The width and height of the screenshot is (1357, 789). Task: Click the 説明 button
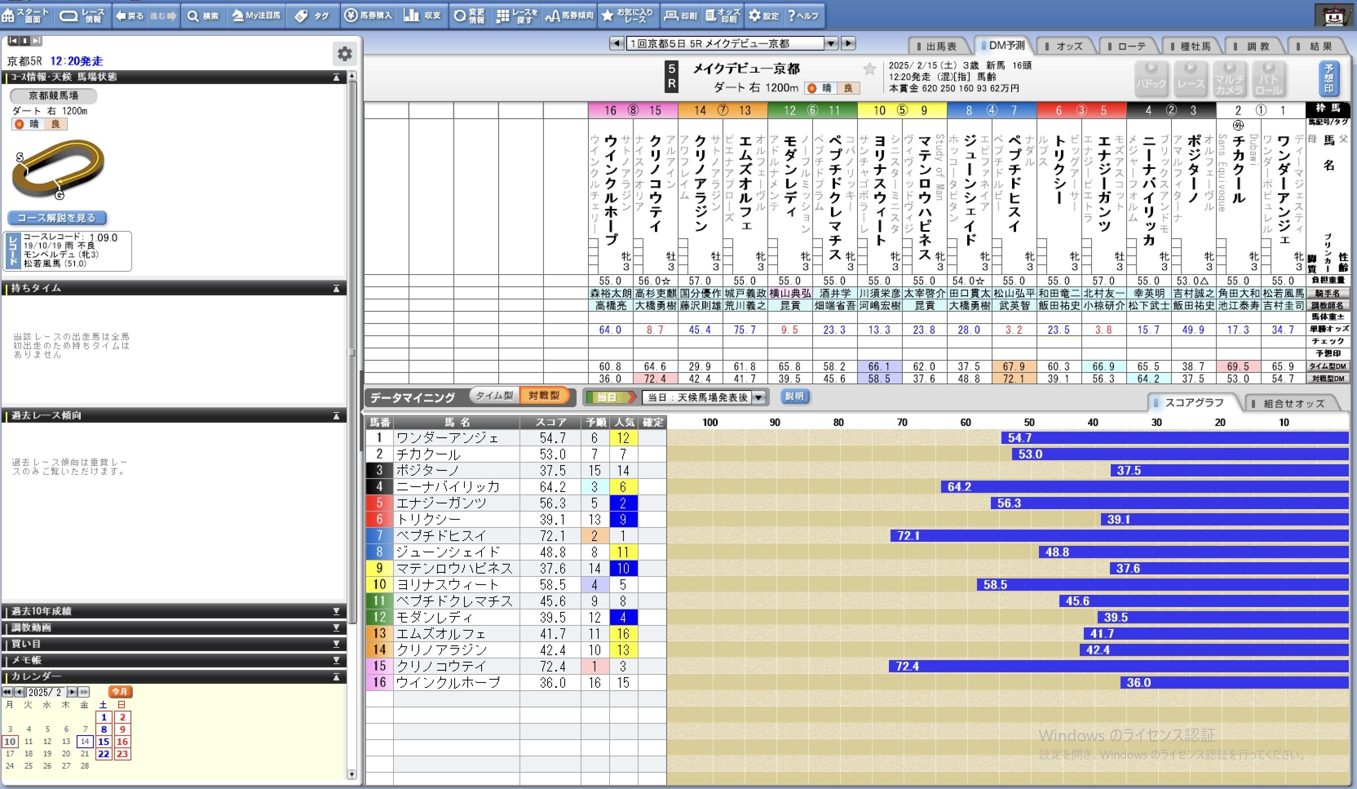tap(794, 397)
